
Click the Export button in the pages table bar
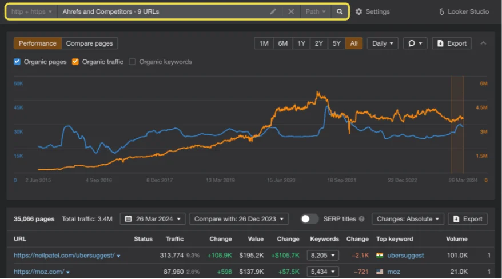pyautogui.click(x=468, y=219)
